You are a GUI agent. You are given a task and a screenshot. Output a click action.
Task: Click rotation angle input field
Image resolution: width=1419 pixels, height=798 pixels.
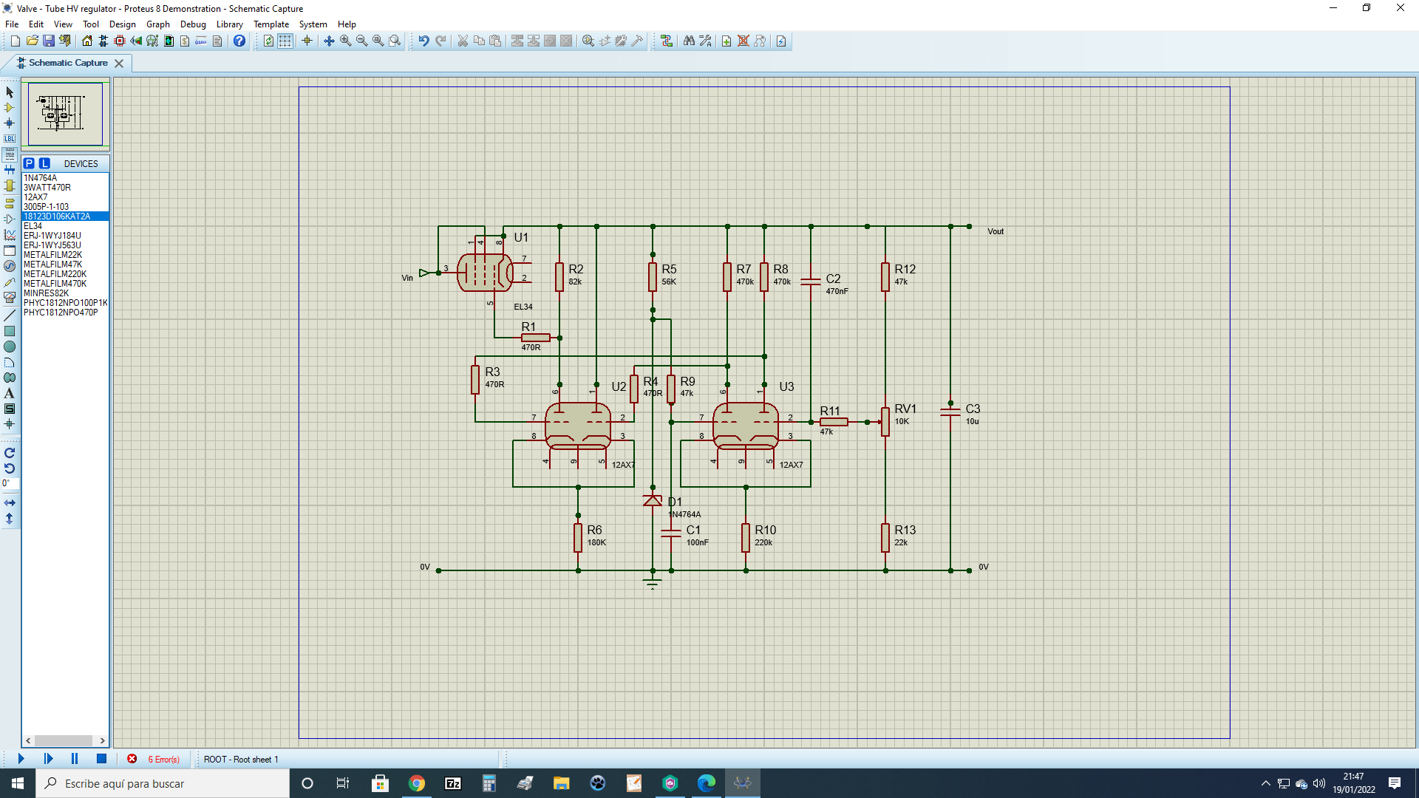pyautogui.click(x=10, y=483)
